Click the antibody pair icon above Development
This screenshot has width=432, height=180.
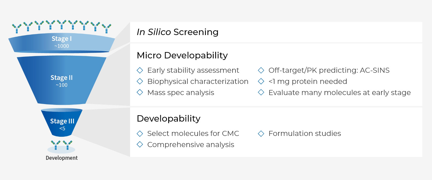[62, 145]
